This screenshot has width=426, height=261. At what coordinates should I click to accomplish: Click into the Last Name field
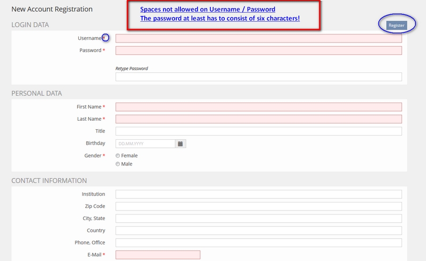259,119
